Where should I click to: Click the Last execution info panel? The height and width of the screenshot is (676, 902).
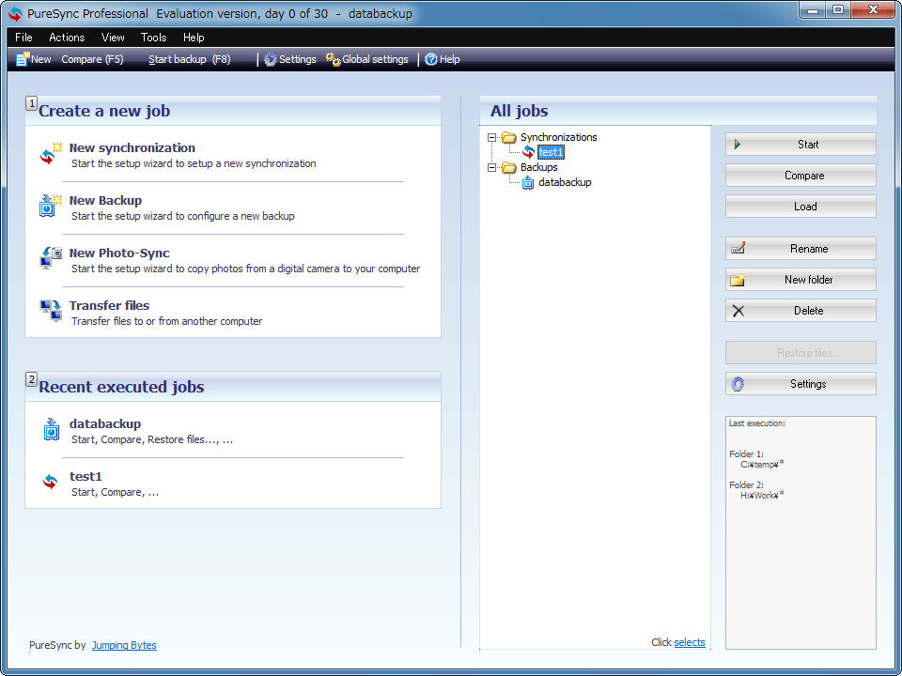click(x=801, y=533)
